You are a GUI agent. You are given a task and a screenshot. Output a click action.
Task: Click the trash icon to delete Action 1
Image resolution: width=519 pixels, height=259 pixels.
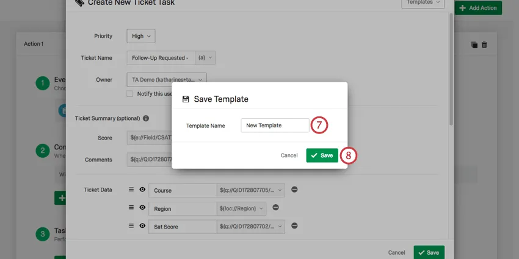coord(484,44)
